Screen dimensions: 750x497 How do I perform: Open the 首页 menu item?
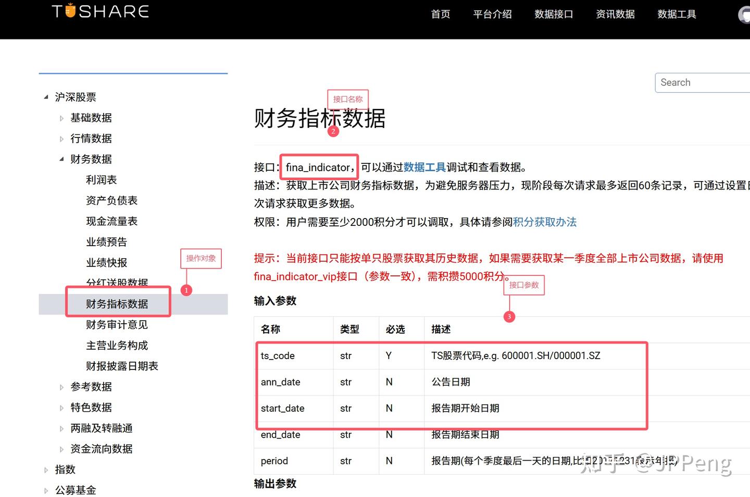tap(441, 14)
